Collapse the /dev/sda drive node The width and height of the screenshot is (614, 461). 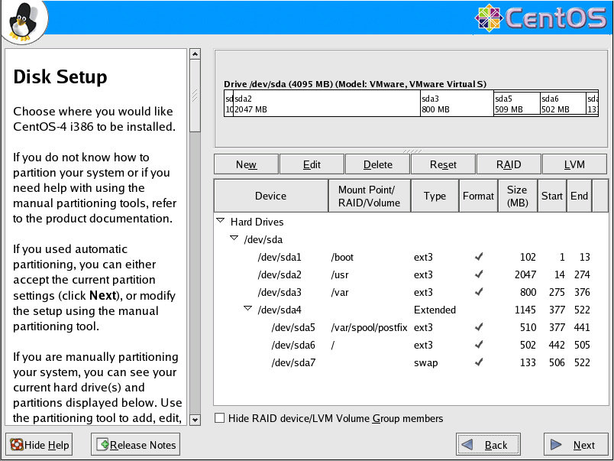234,239
